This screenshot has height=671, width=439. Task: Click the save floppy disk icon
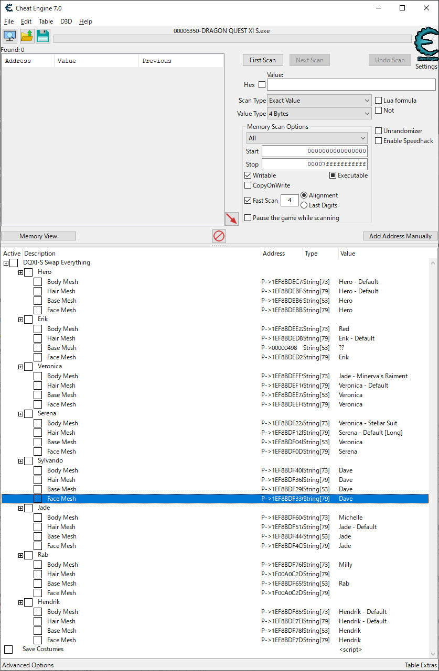(42, 36)
